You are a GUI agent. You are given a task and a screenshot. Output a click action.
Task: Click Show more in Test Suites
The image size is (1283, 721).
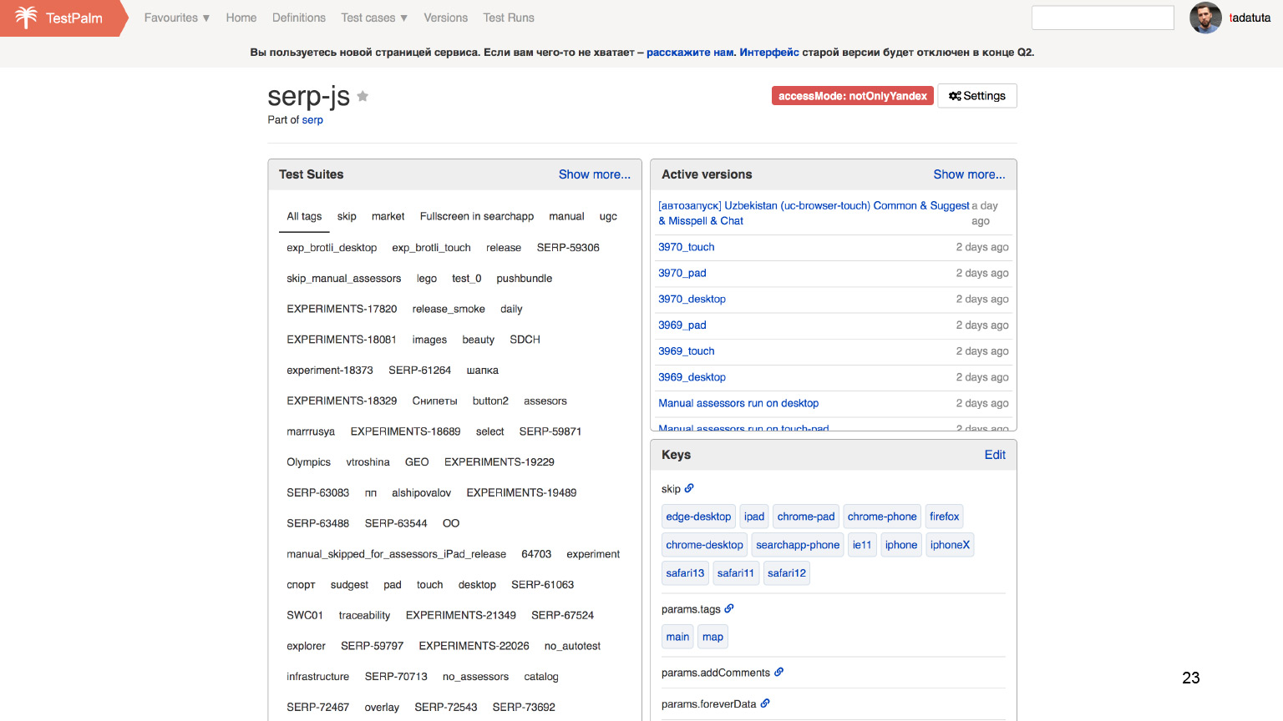[x=595, y=174]
